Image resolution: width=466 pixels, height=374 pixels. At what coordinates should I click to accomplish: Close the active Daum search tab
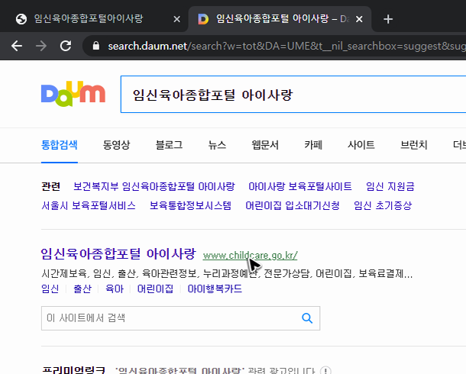(x=359, y=19)
